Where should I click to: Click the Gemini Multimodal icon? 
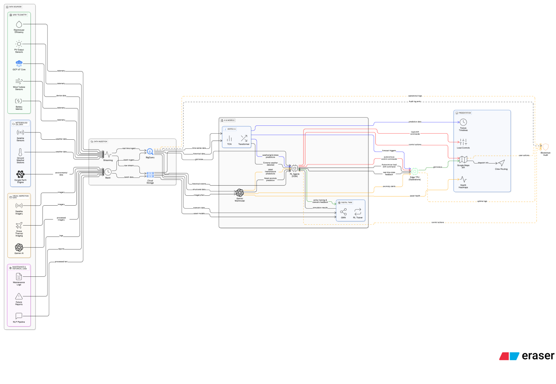[x=239, y=192]
